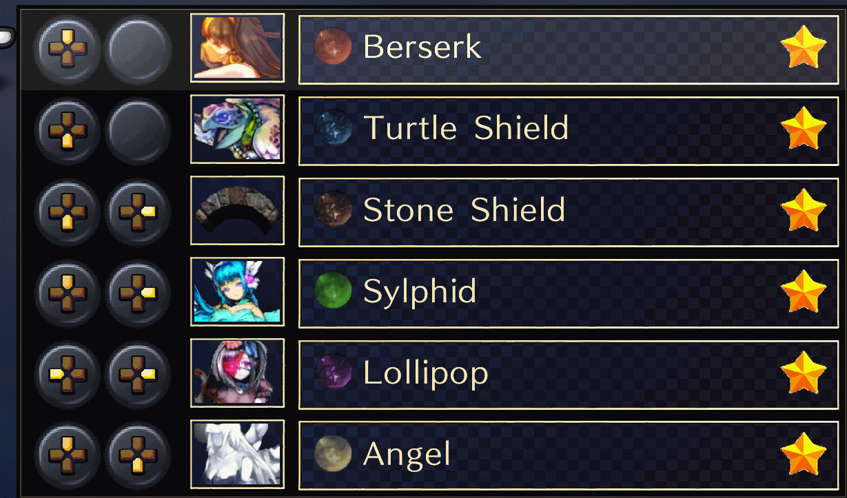Click the purple element orb next to Lollipop

(333, 373)
